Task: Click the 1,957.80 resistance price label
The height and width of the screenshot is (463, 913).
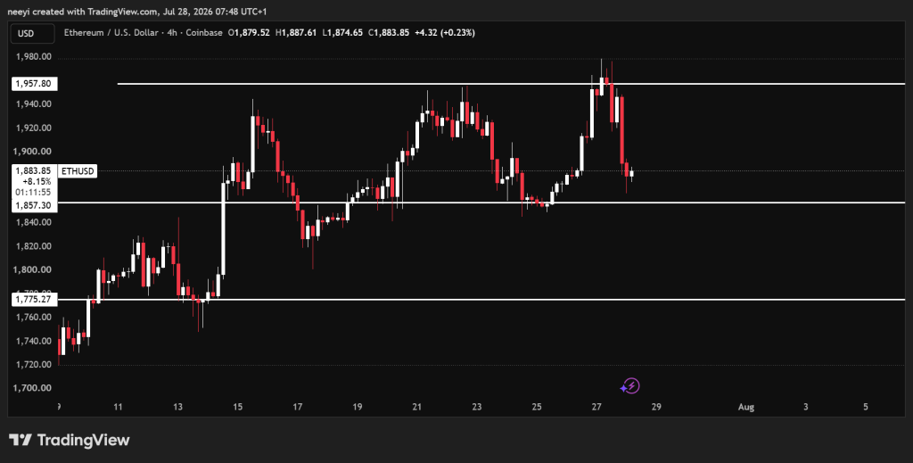Action: pos(35,84)
